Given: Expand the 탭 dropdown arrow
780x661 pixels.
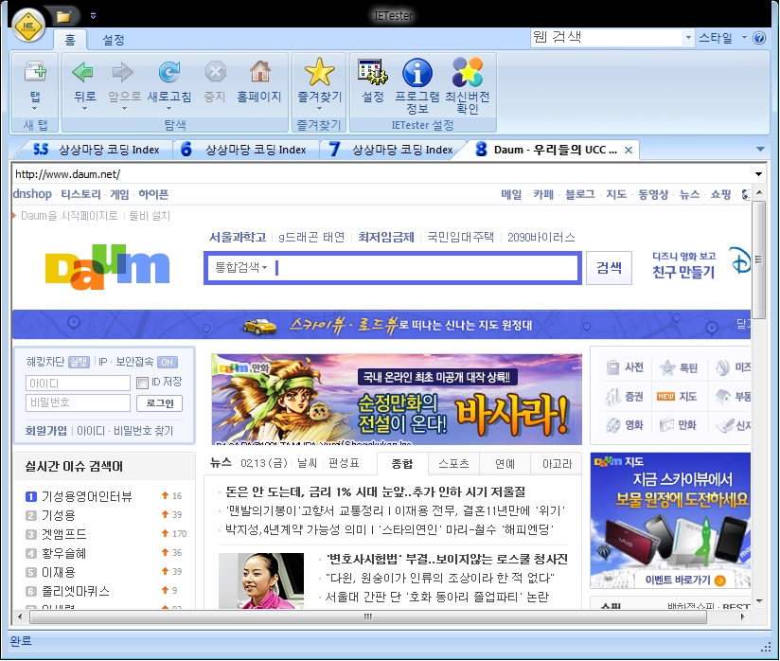Looking at the screenshot, I should point(35,108).
